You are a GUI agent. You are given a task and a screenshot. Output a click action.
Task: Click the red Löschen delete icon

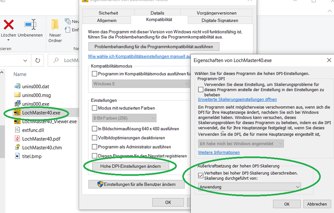point(9,24)
